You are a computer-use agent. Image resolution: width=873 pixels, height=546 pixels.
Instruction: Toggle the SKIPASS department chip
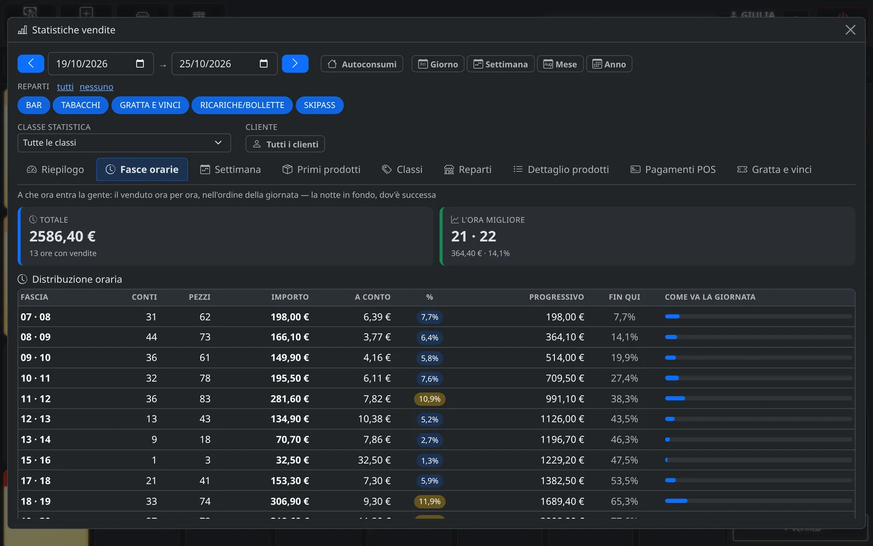[x=320, y=105]
